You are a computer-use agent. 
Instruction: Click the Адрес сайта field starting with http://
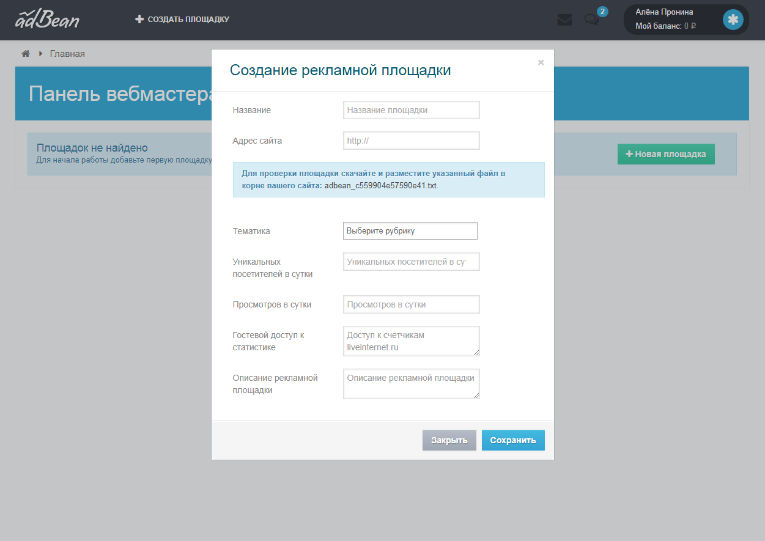coord(411,140)
